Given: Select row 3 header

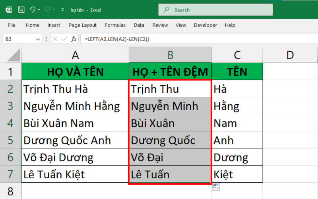Looking at the screenshot, I should tap(11, 105).
